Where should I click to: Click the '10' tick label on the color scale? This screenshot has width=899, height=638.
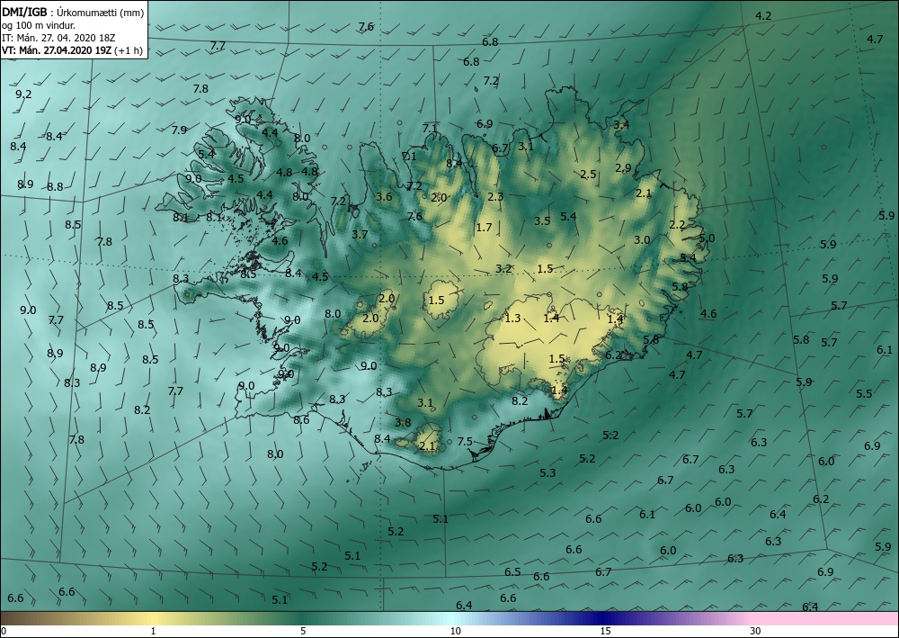[455, 632]
